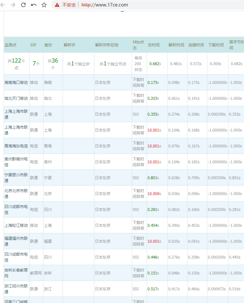Screen dimensions: 244x303
Task: Click the 贵州 province link
Action: coord(48,162)
